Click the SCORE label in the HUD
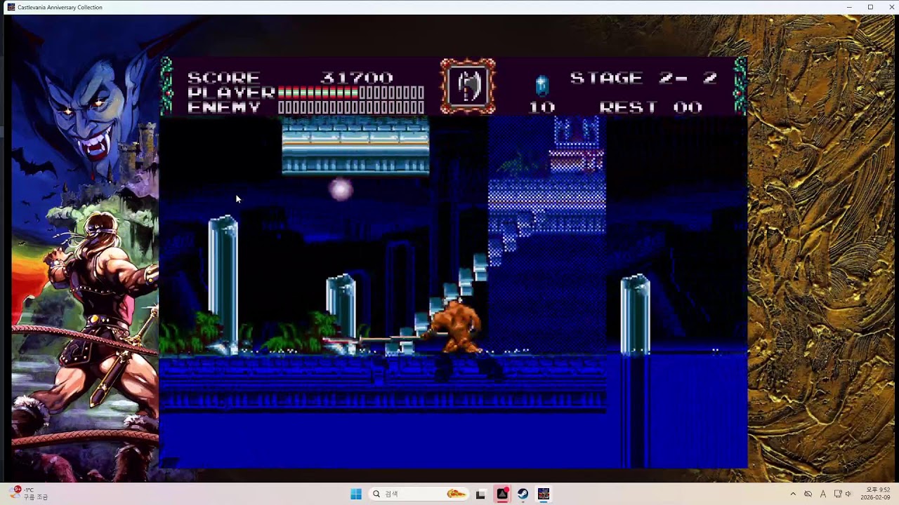 [x=224, y=78]
